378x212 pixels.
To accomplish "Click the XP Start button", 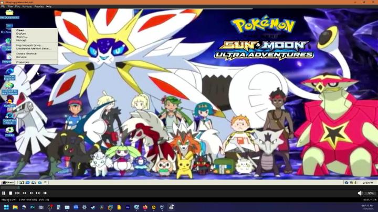I will click(x=7, y=182).
